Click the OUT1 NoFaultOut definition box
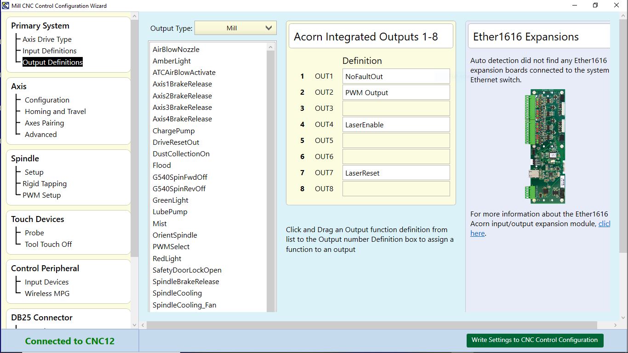 [x=396, y=76]
